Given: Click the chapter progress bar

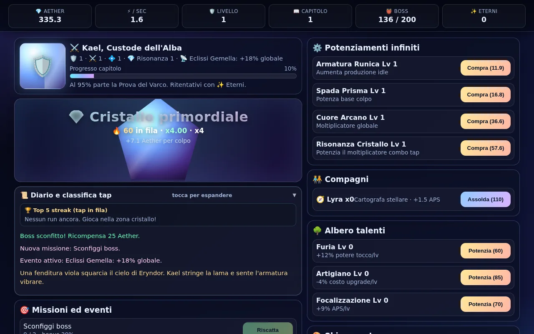Looking at the screenshot, I should point(183,76).
